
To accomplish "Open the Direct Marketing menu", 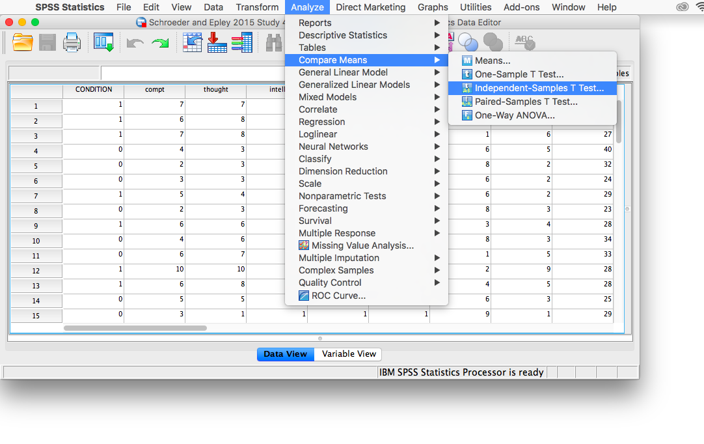I will pyautogui.click(x=370, y=7).
